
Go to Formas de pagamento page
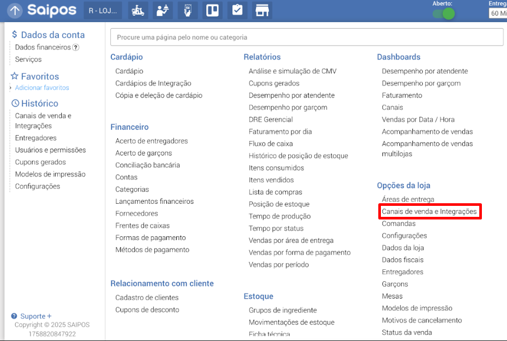[151, 238]
